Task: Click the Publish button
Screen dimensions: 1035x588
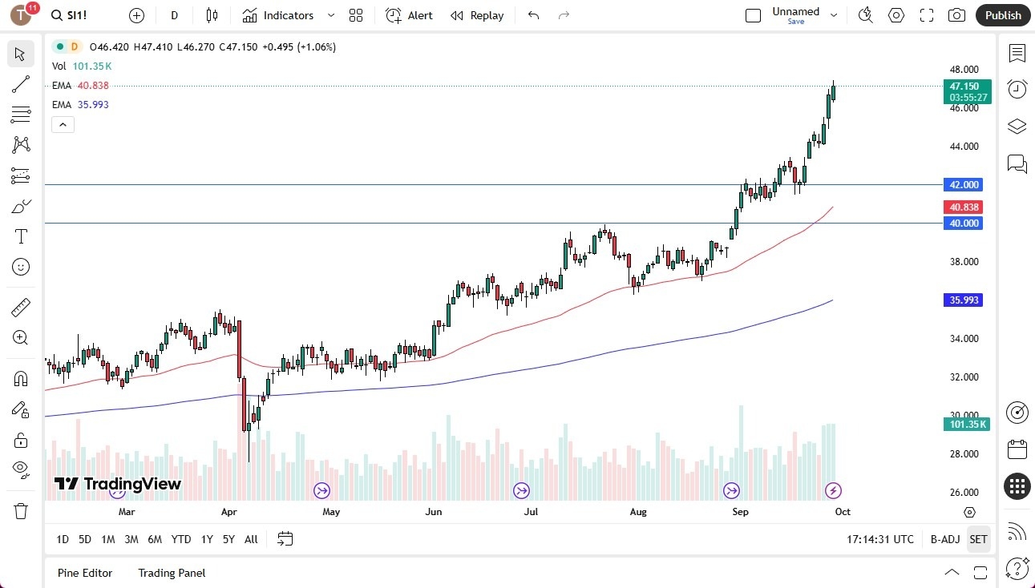Action: 1002,14
